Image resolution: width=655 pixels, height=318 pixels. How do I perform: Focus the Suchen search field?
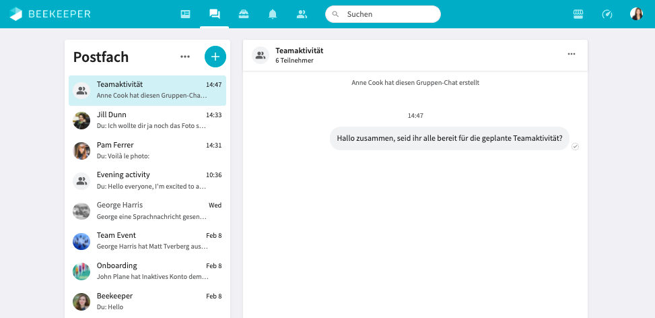[383, 14]
